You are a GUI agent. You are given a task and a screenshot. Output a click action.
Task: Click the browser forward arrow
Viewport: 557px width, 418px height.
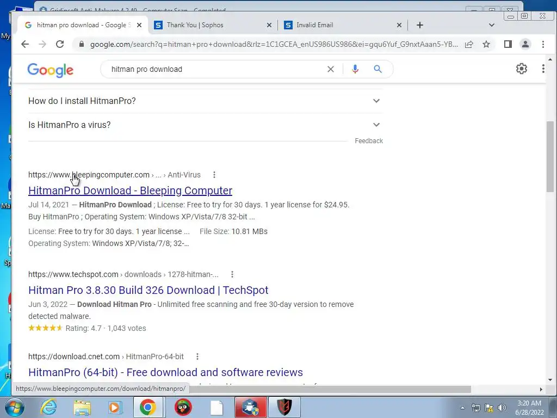coord(42,44)
